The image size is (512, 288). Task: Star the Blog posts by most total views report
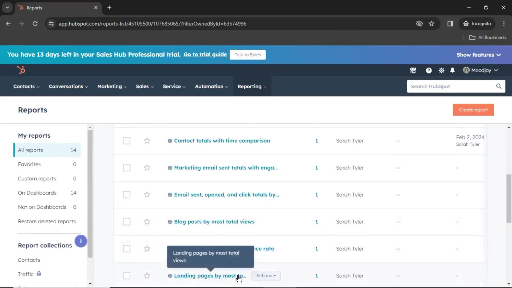click(x=147, y=222)
